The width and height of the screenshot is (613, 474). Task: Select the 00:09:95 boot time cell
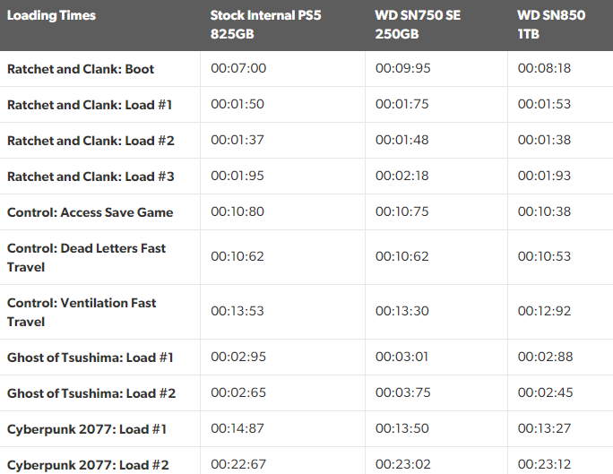tap(402, 68)
